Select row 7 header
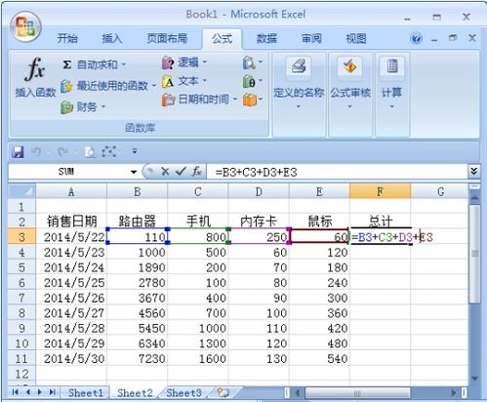487x402 pixels. (21, 298)
